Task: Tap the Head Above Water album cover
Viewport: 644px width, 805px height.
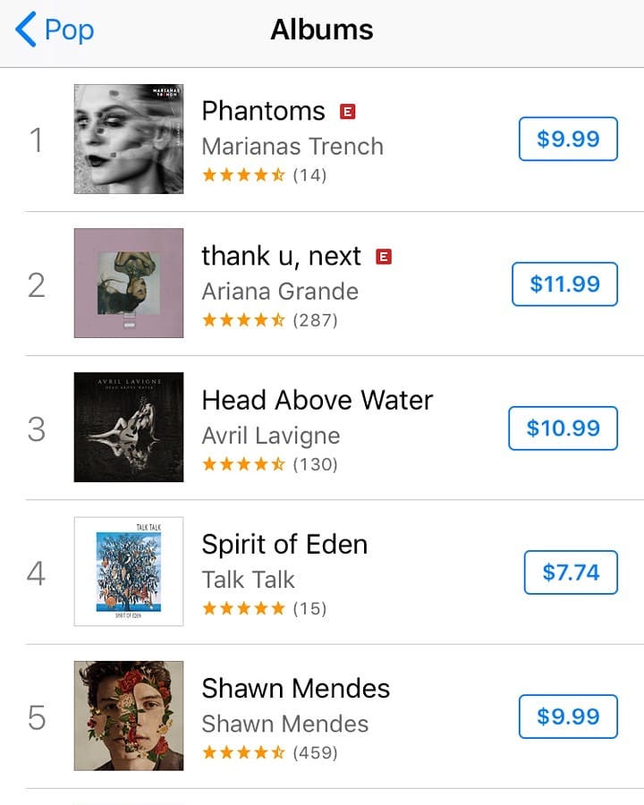Action: pos(129,428)
